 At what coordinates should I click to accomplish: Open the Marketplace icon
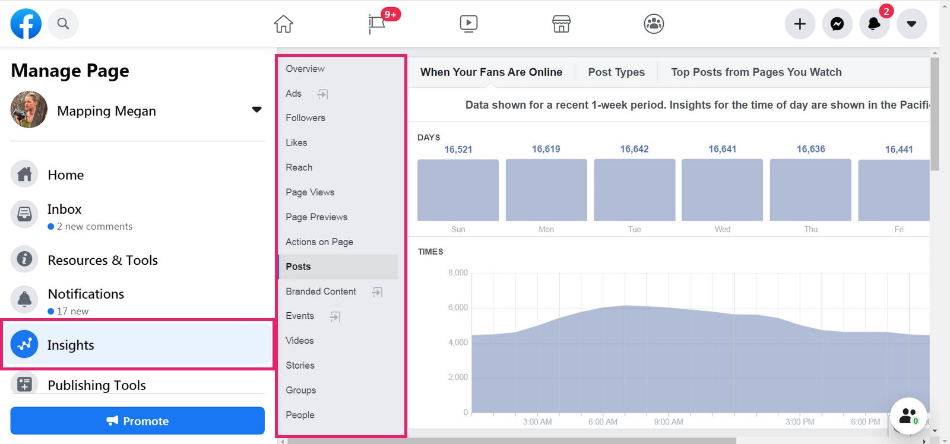[561, 24]
